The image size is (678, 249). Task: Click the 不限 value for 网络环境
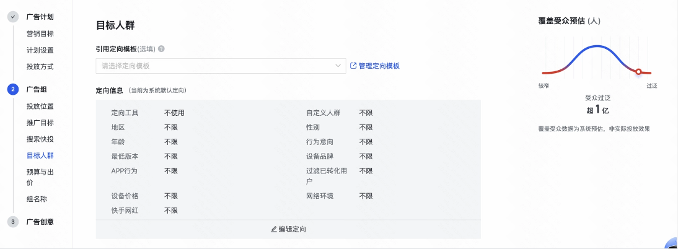366,196
